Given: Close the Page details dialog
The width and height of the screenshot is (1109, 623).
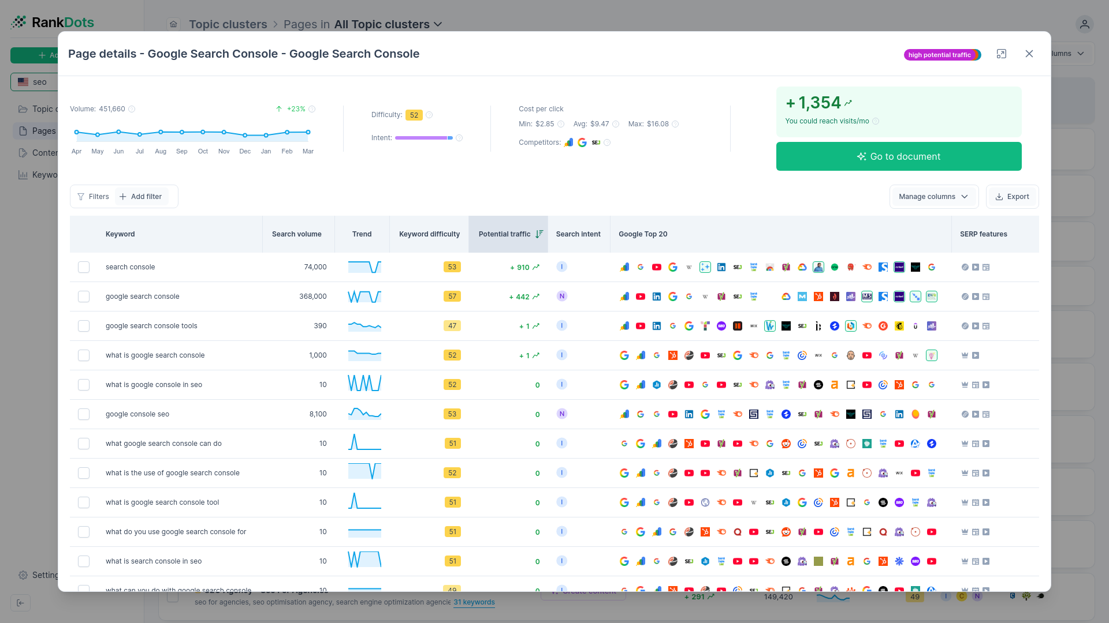Looking at the screenshot, I should click(1029, 54).
